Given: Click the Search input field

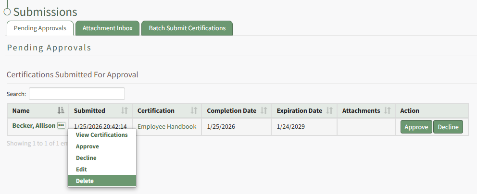Looking at the screenshot, I should click(x=77, y=94).
